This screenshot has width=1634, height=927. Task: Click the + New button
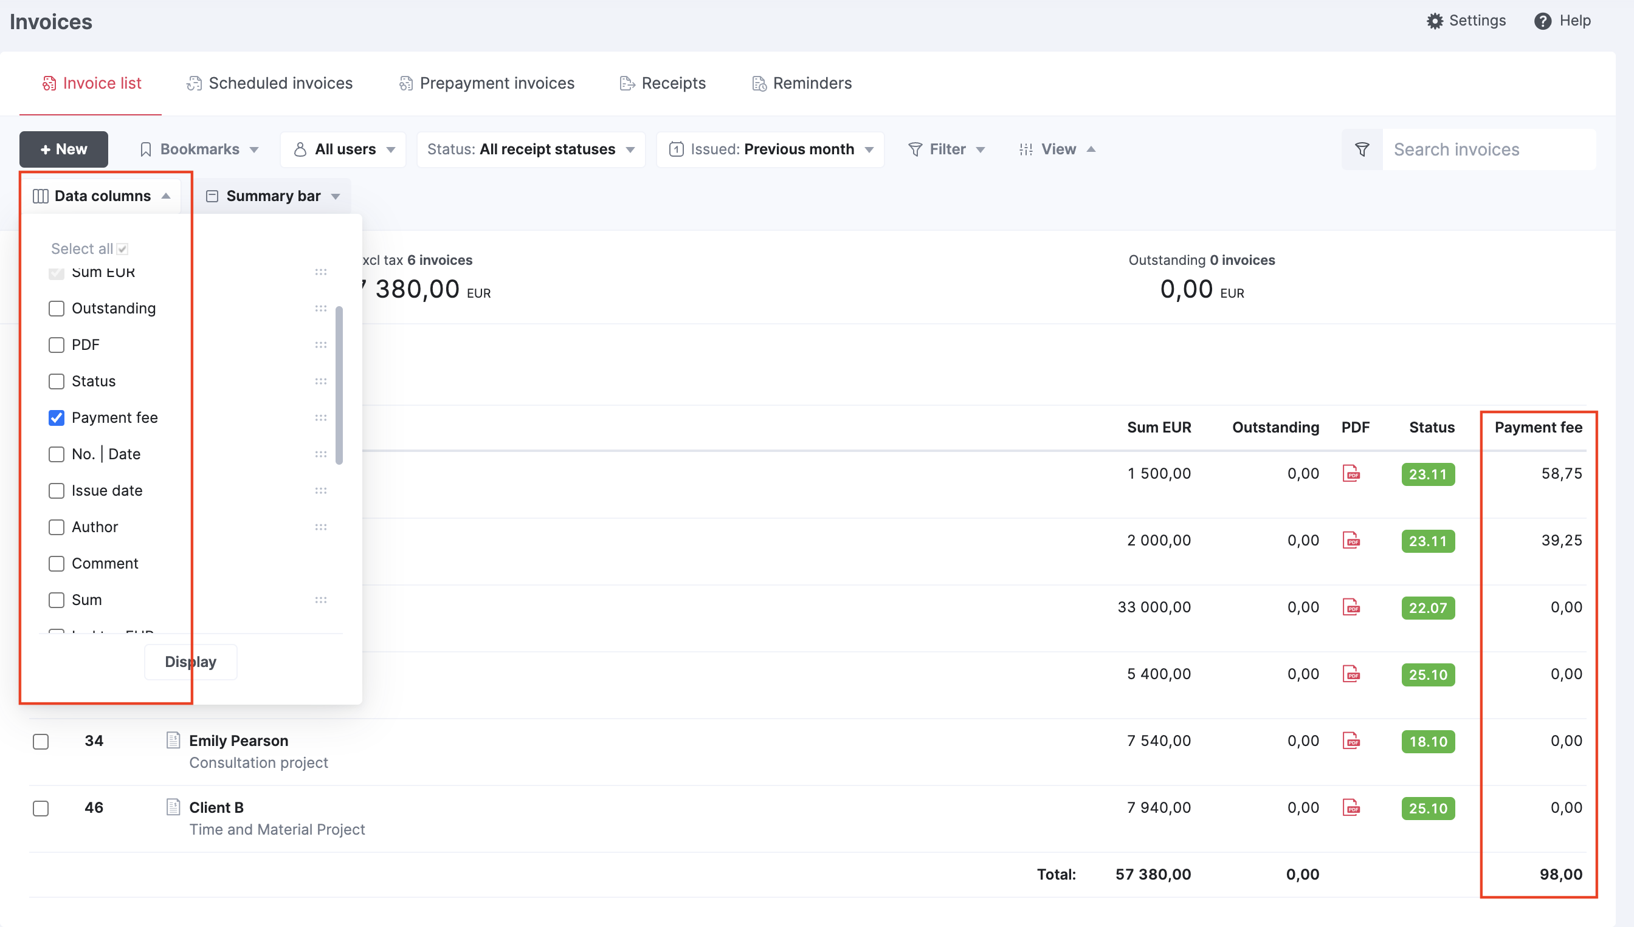point(64,149)
